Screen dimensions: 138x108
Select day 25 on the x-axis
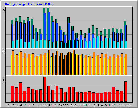click(105, 105)
